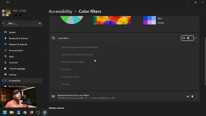Click the color wheel preview
This screenshot has height=116, width=206.
click(72, 20)
